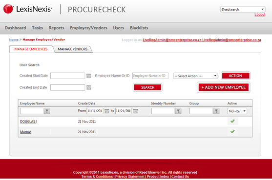Click the Active column header
This screenshot has width=272, height=180.
[x=232, y=103]
